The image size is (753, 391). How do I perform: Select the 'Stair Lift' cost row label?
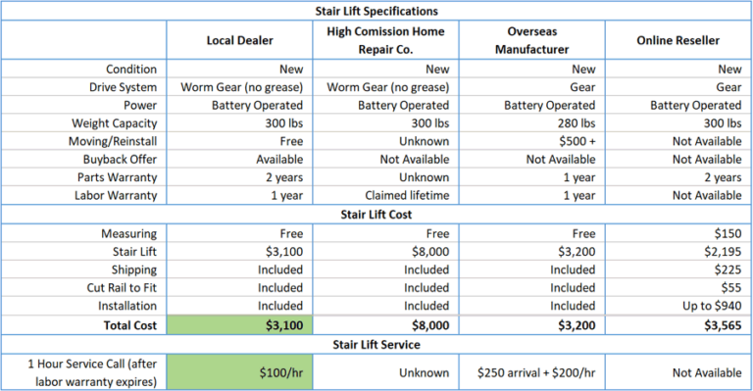point(134,252)
